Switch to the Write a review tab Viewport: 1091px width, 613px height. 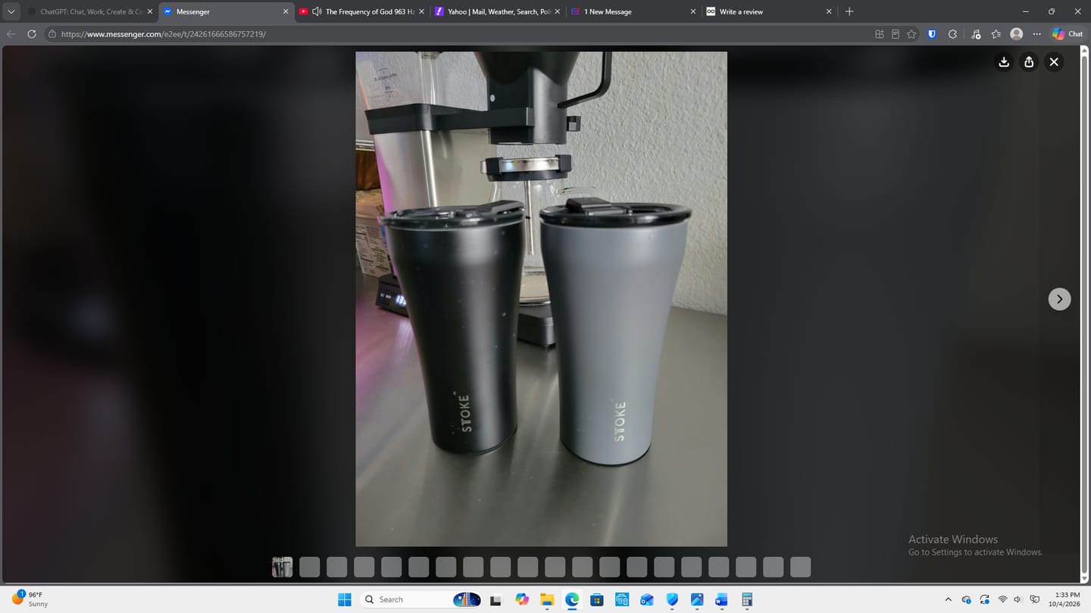[x=769, y=11]
